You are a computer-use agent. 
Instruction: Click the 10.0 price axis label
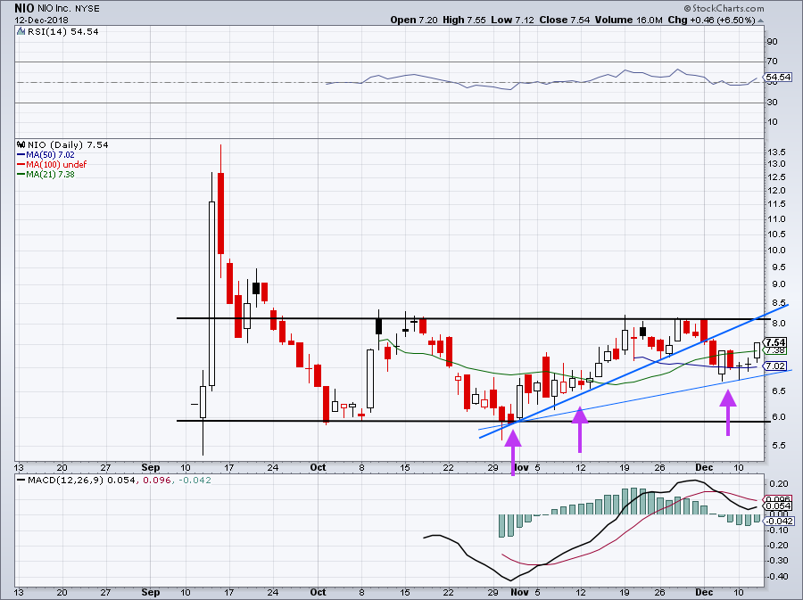776,251
